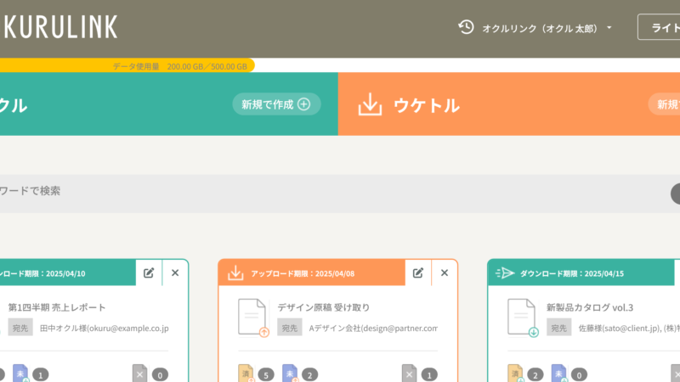This screenshot has height=382, width=680.
Task: Click 宛先 label in 新製品カタログ card
Action: (558, 328)
